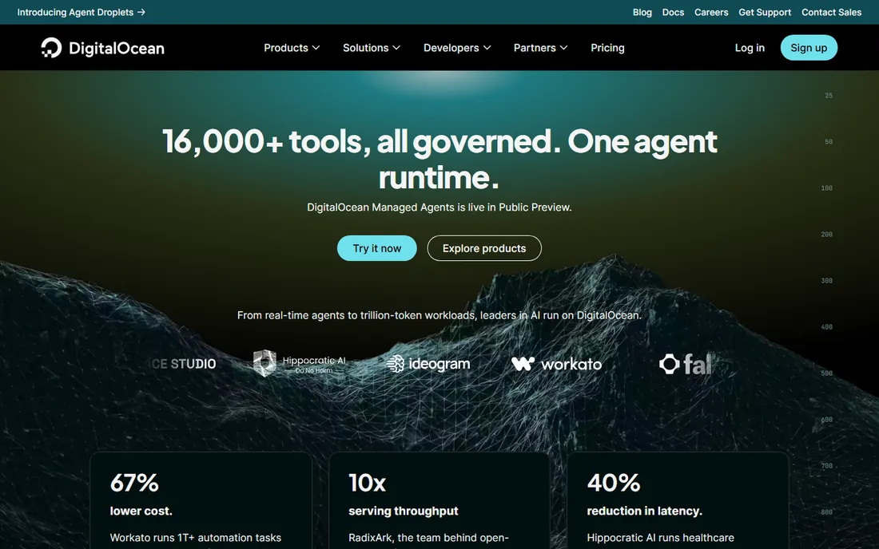Click the ideogram logo
Image resolution: width=879 pixels, height=549 pixels.
click(x=428, y=364)
